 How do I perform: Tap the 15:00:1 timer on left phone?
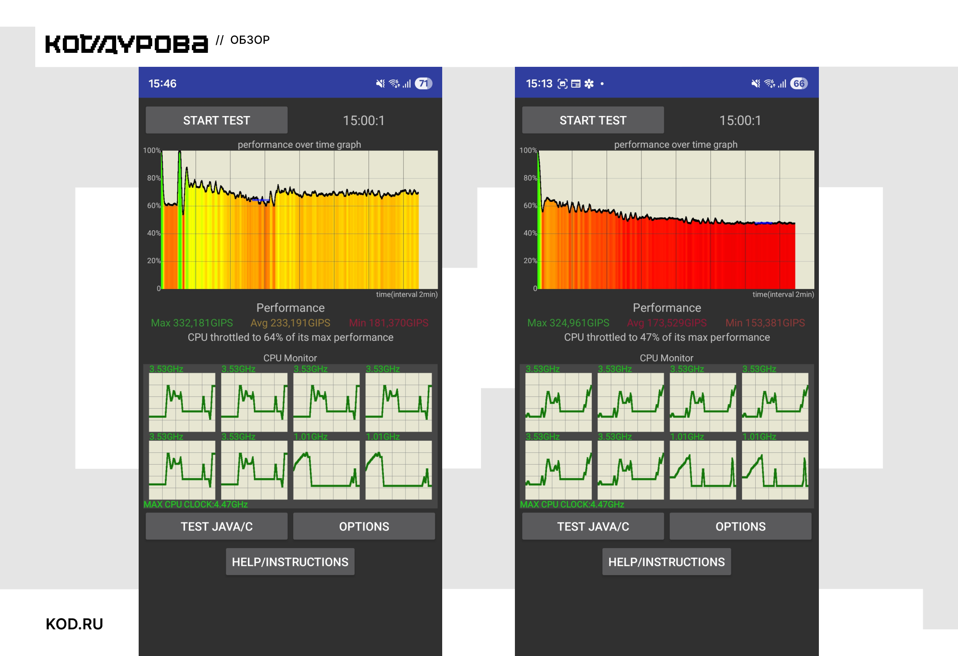[364, 121]
